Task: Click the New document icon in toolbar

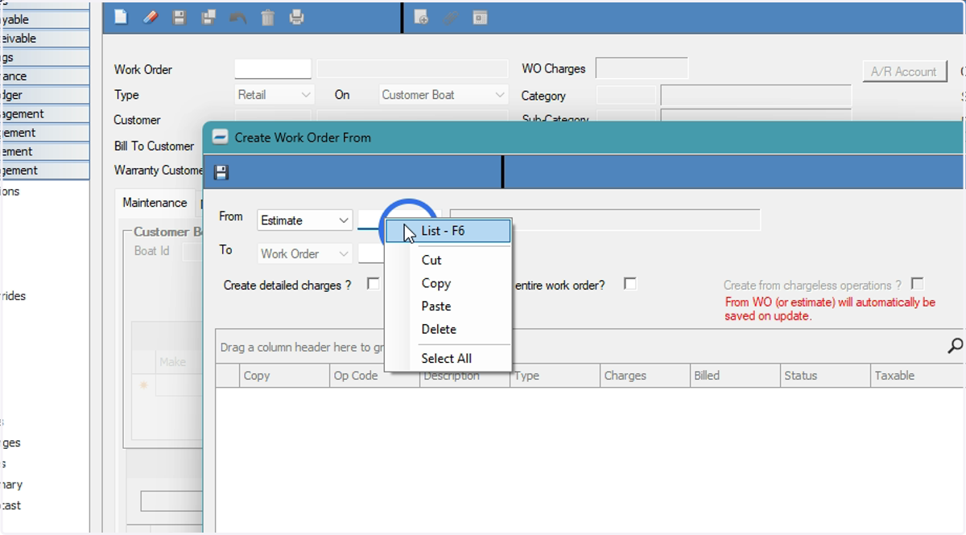Action: point(121,16)
